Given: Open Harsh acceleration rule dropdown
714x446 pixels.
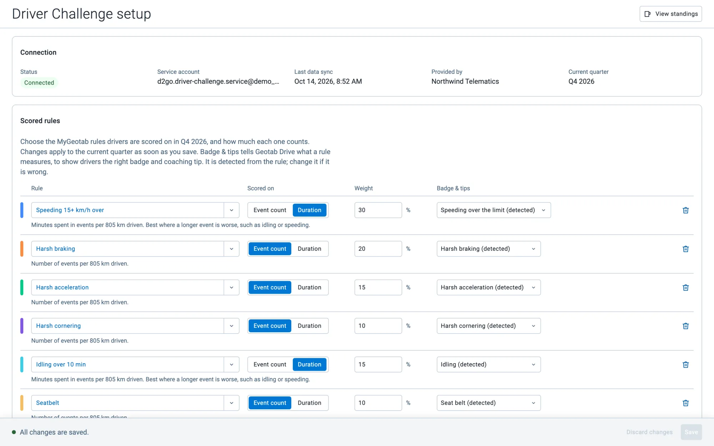Looking at the screenshot, I should point(231,287).
